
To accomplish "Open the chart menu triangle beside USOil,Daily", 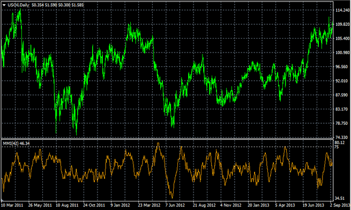I will (4, 5).
